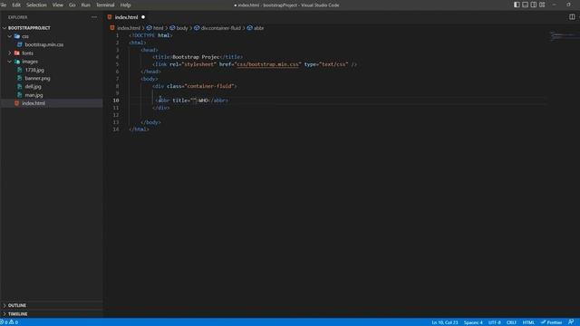Open dell.jpg image file
The height and width of the screenshot is (326, 580).
point(33,87)
